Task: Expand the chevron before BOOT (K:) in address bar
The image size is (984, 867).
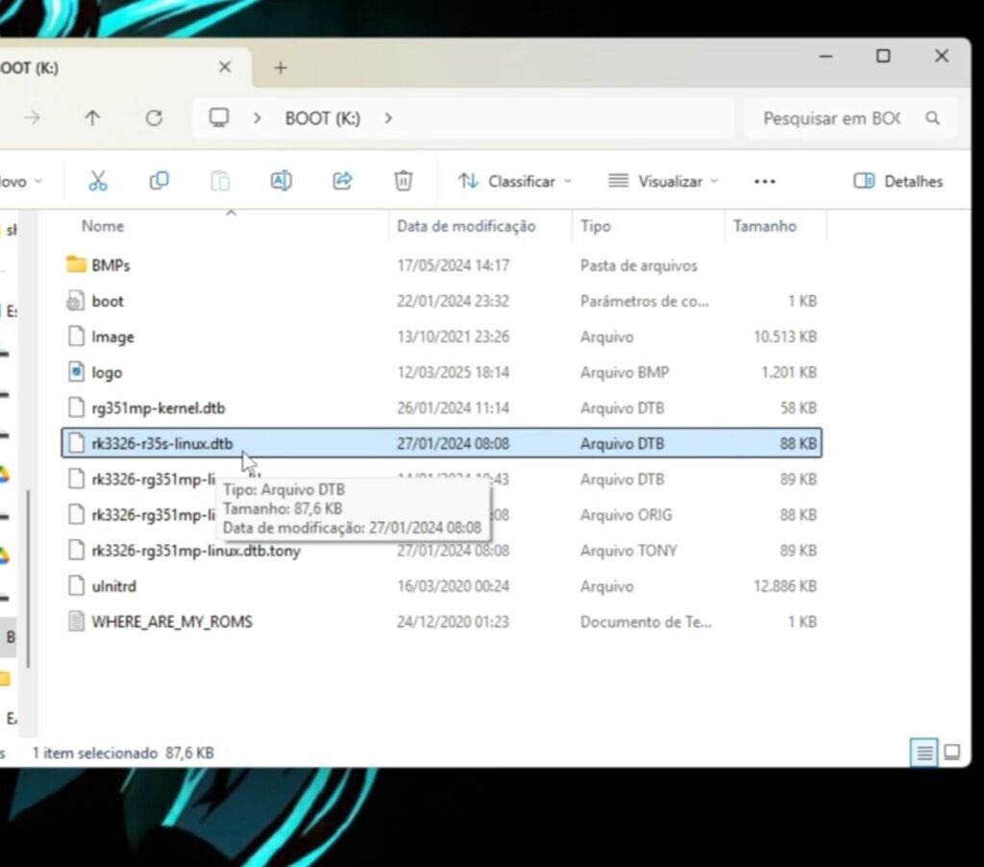Action: point(258,118)
